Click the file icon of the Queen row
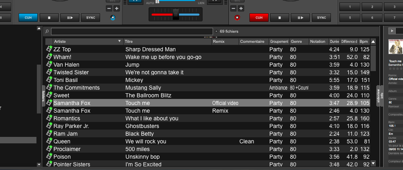This screenshot has height=170, width=403. (x=49, y=141)
